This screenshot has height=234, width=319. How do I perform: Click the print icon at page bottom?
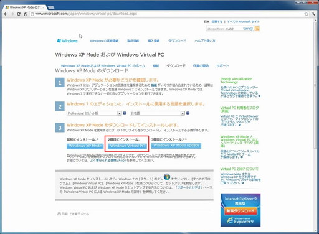59,213
